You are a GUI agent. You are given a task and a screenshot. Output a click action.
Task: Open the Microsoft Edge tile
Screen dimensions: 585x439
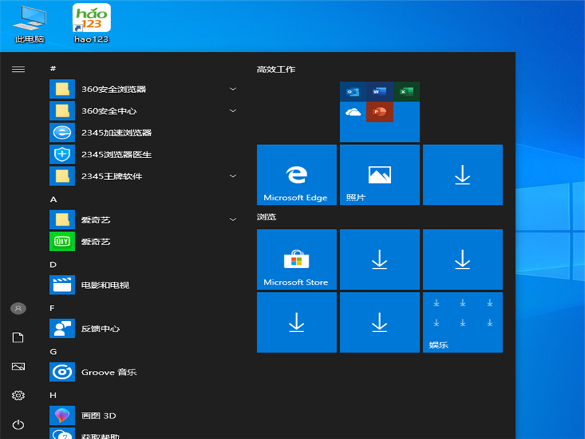(x=297, y=175)
